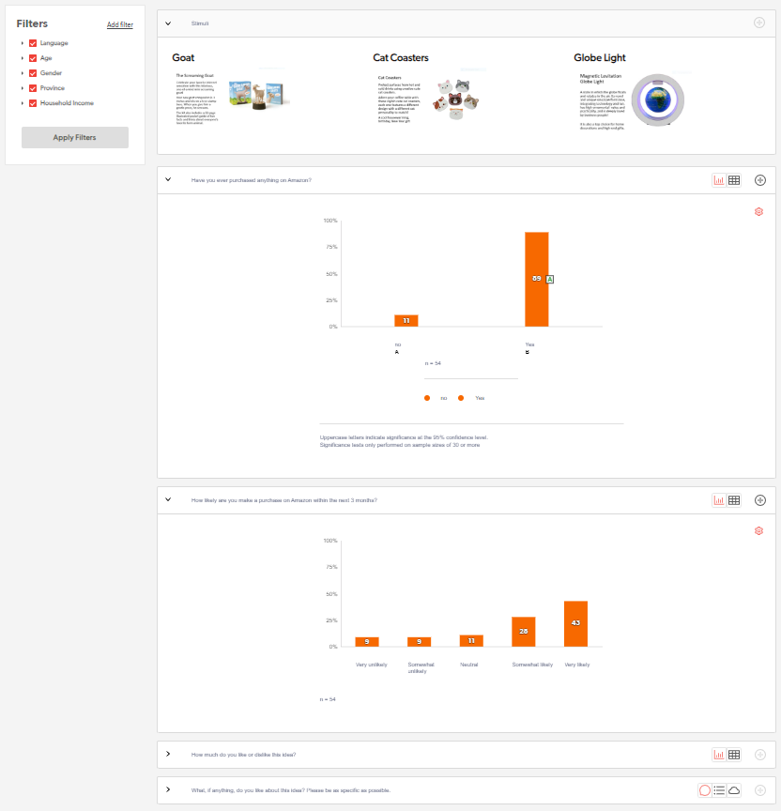Screen dimensions: 781x811
Task: Click the Apply Filters button
Action: [x=75, y=138]
